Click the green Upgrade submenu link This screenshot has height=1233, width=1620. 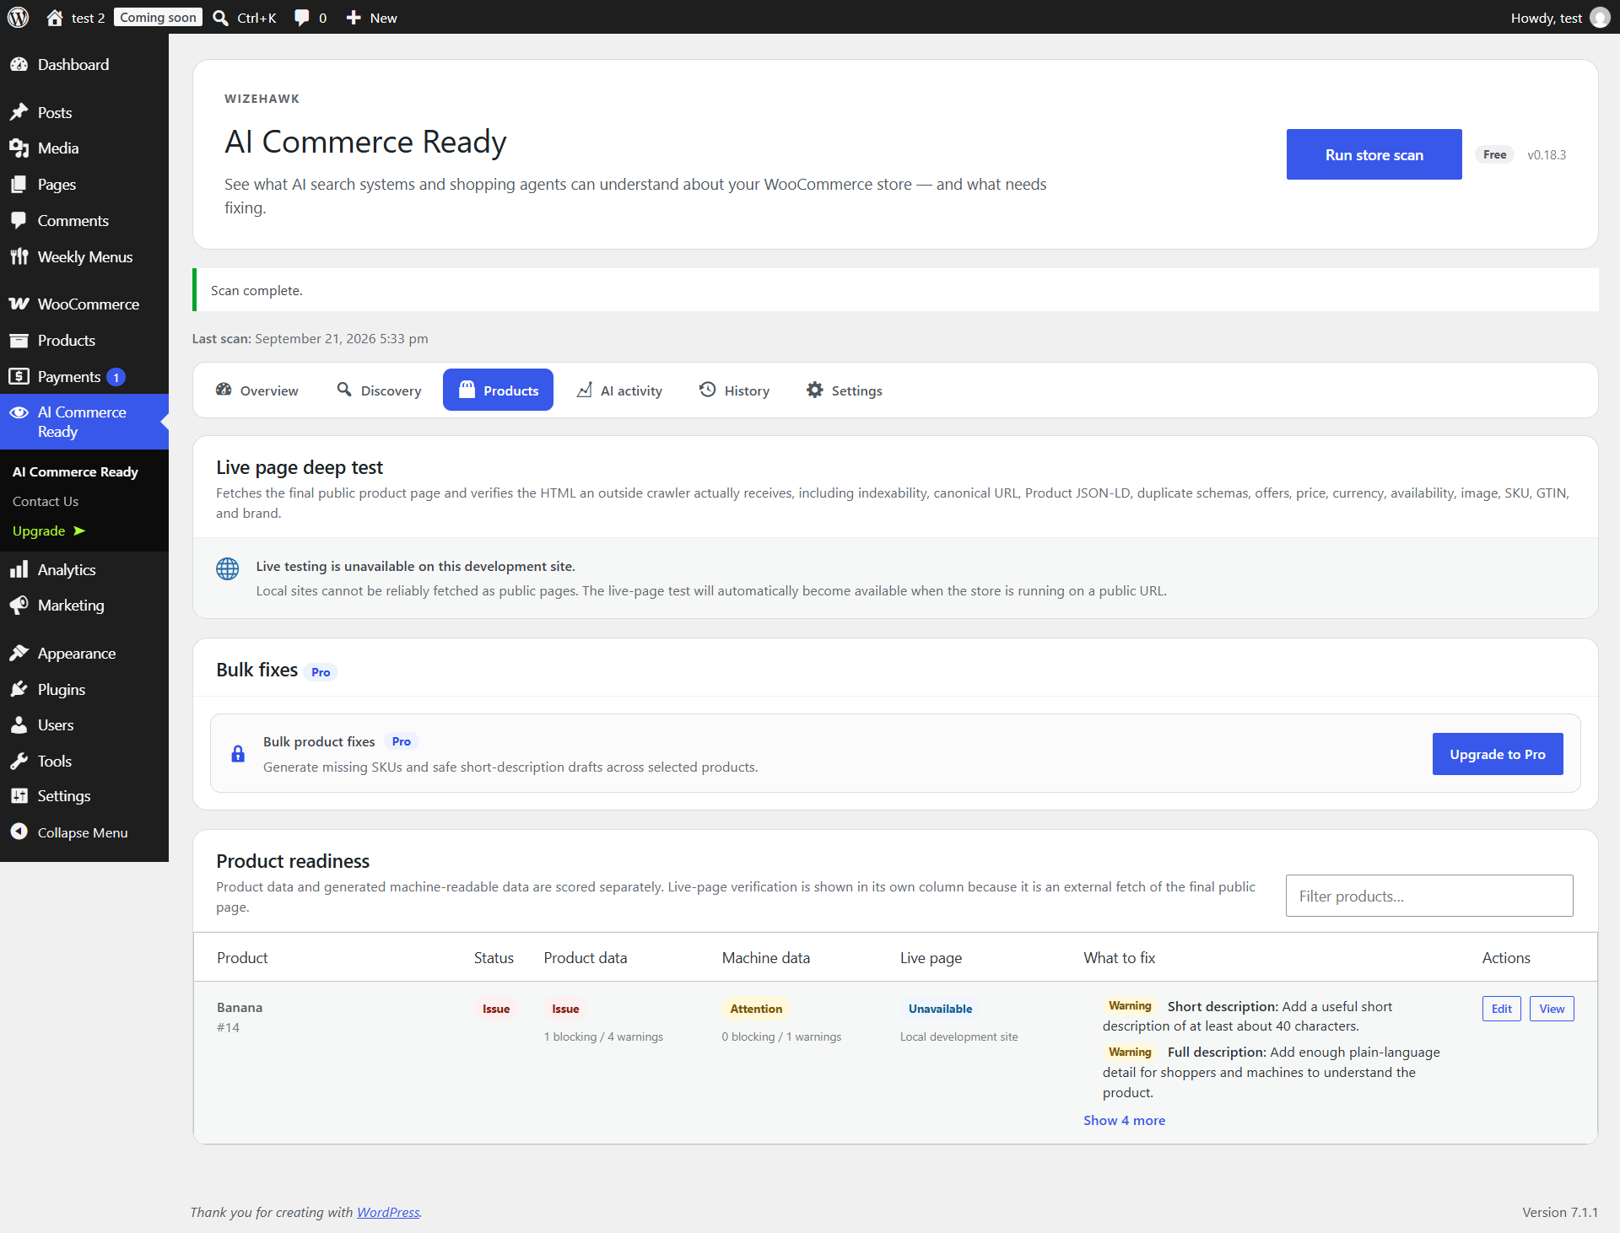coord(49,530)
